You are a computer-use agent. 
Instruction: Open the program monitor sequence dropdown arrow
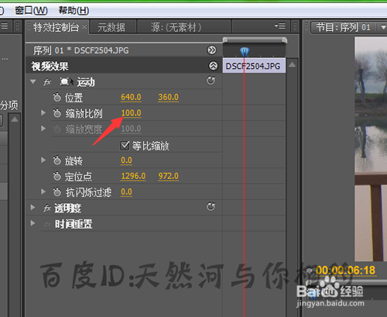tap(383, 27)
